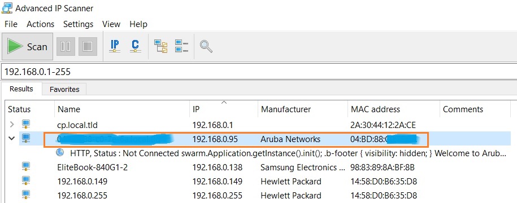Click the name cell 192.168.0.149
Screen dimensions: 517x203
82,182
